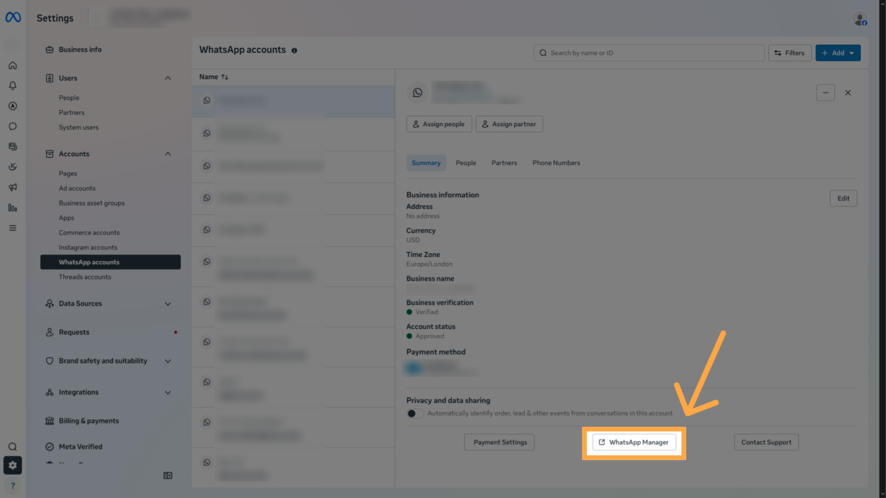Click the Settings page title
This screenshot has height=498, width=886.
(x=55, y=18)
